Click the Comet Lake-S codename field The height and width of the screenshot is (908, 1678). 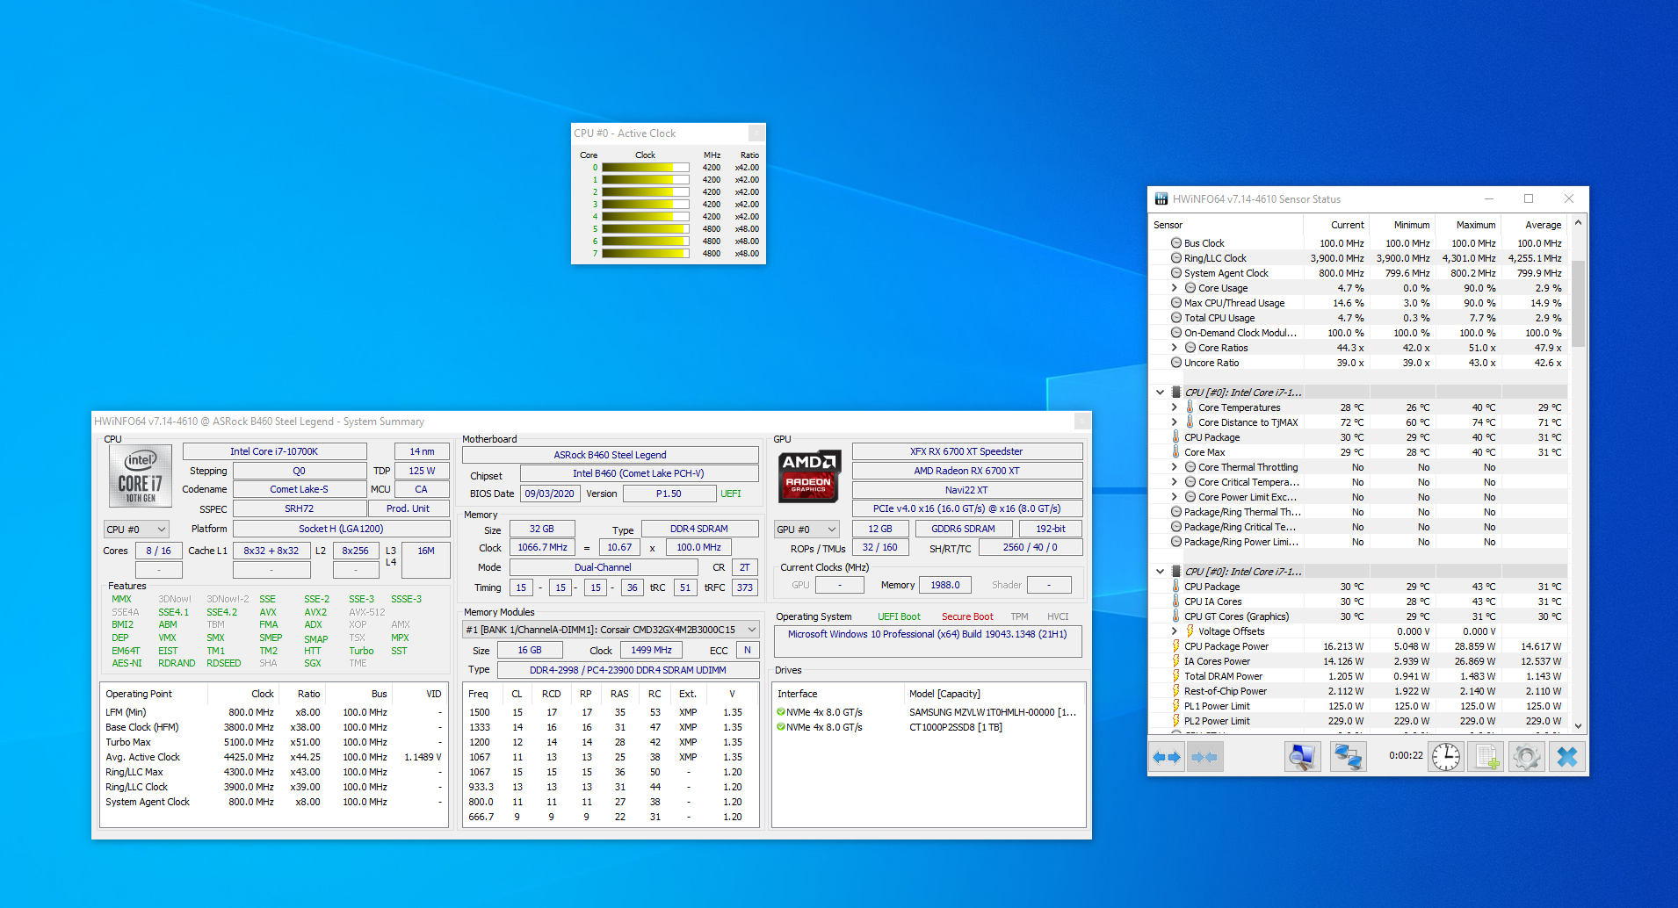pos(299,489)
